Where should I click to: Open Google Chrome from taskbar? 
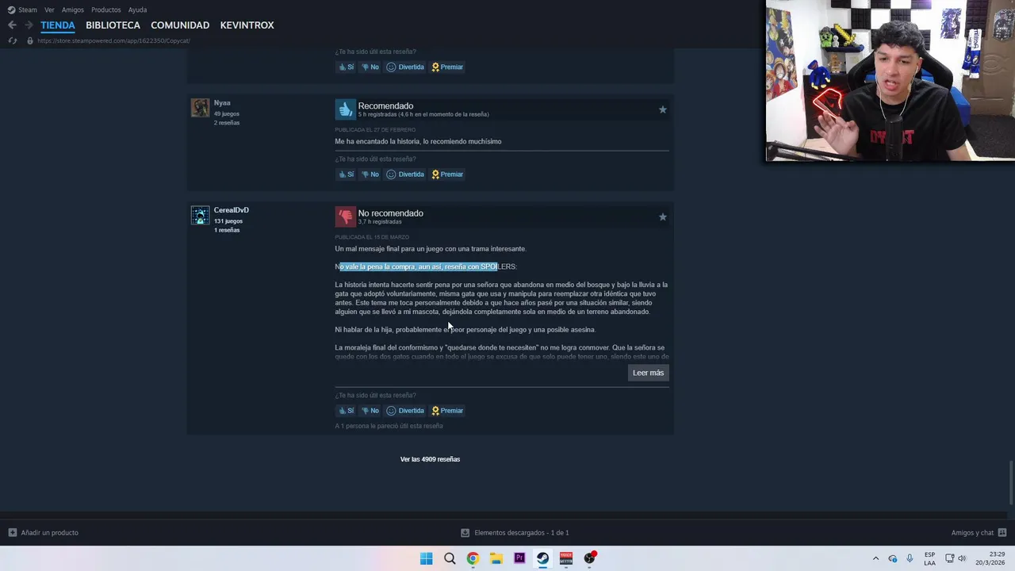point(473,558)
